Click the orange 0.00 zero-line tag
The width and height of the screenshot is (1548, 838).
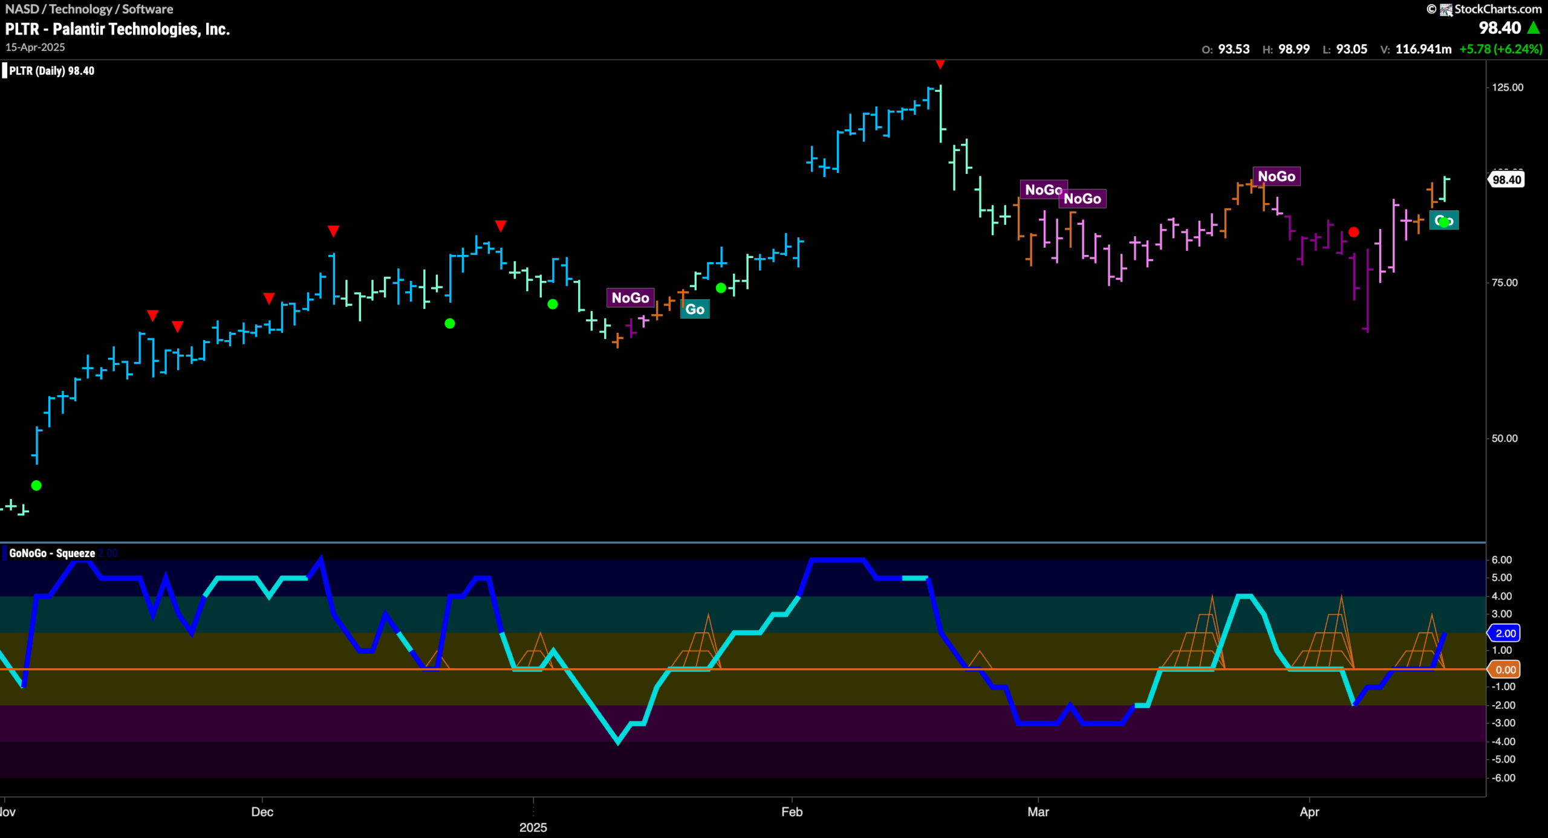[x=1505, y=669]
